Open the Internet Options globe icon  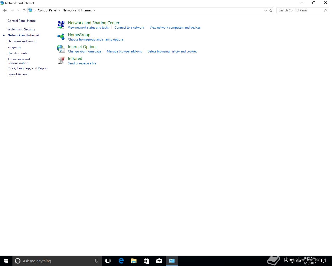61,49
